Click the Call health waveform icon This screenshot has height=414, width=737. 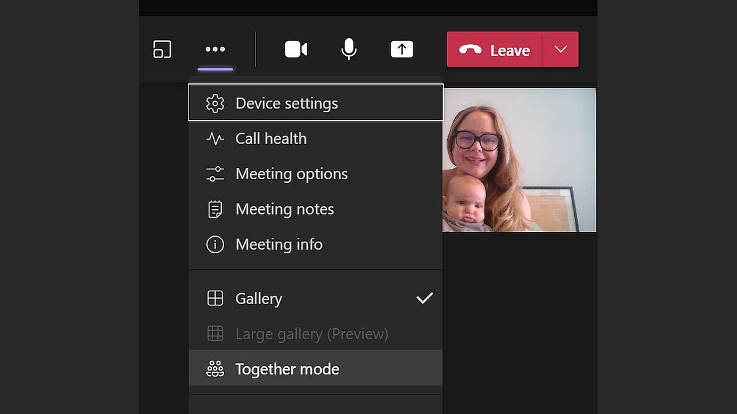tap(215, 139)
